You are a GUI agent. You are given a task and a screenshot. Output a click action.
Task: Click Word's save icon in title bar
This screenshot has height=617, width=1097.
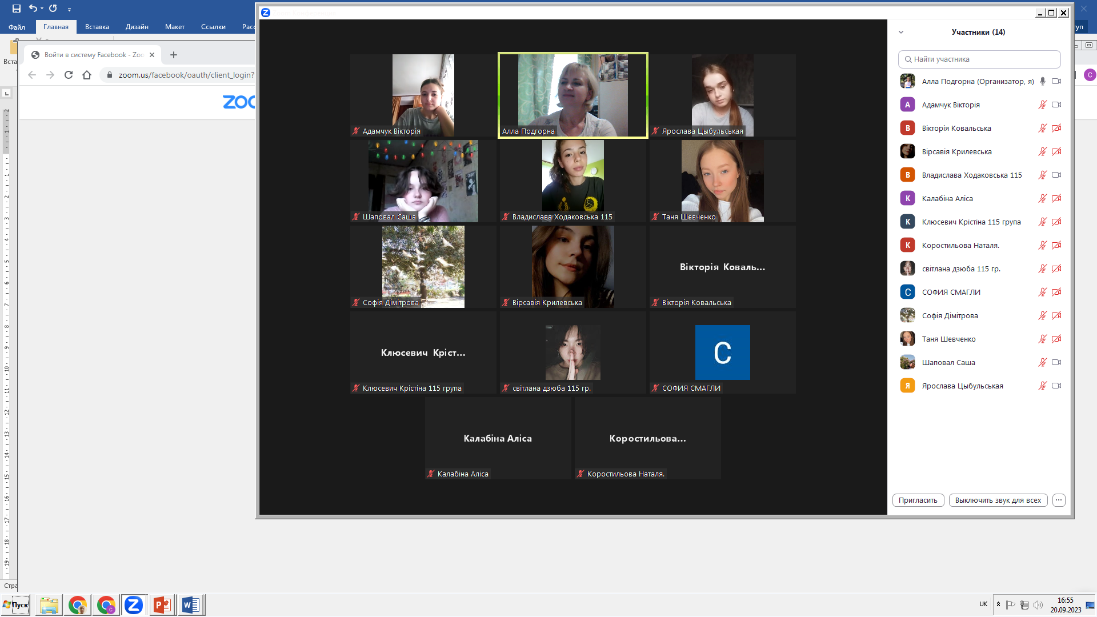coord(17,9)
